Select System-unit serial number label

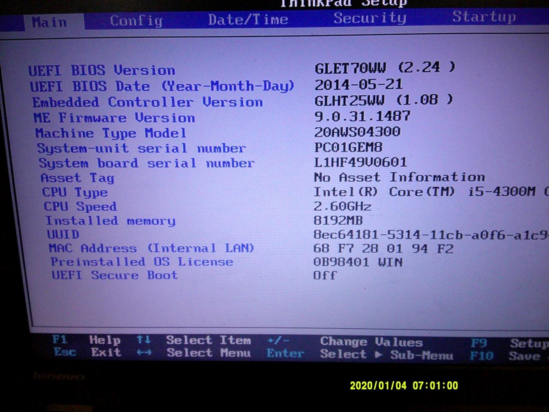[x=142, y=148]
